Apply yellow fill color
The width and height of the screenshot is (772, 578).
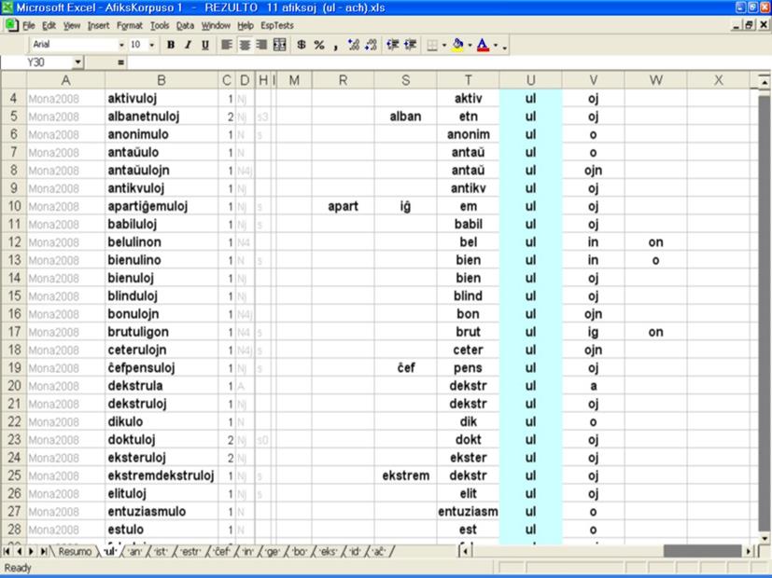(x=457, y=46)
